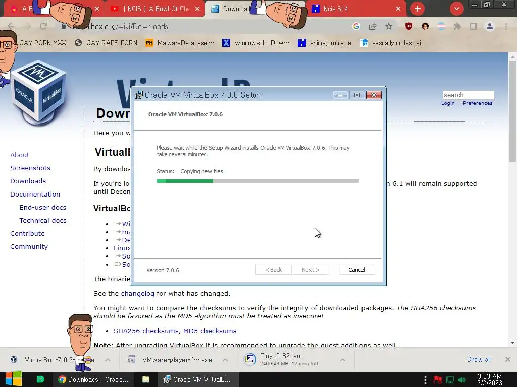Screen dimensions: 517x387
Task: Switch to Chrome Downloads - Oracle taskbar button
Action: coord(93,379)
